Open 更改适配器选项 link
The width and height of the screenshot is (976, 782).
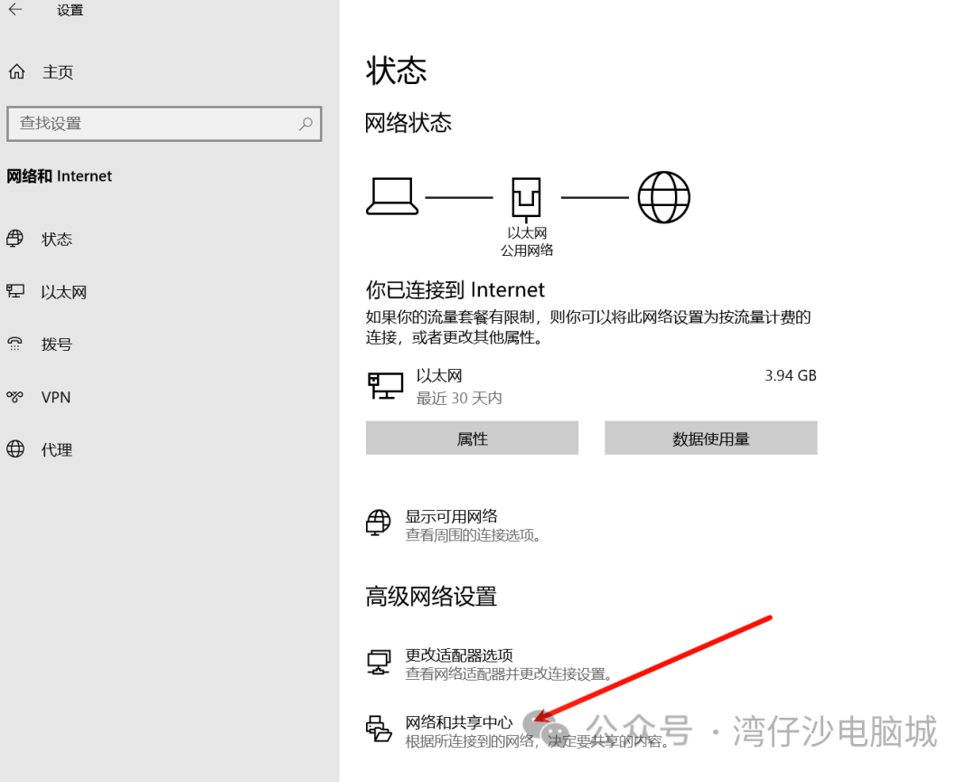pyautogui.click(x=459, y=655)
